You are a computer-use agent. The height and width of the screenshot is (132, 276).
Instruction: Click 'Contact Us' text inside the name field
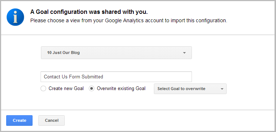pos(54,77)
